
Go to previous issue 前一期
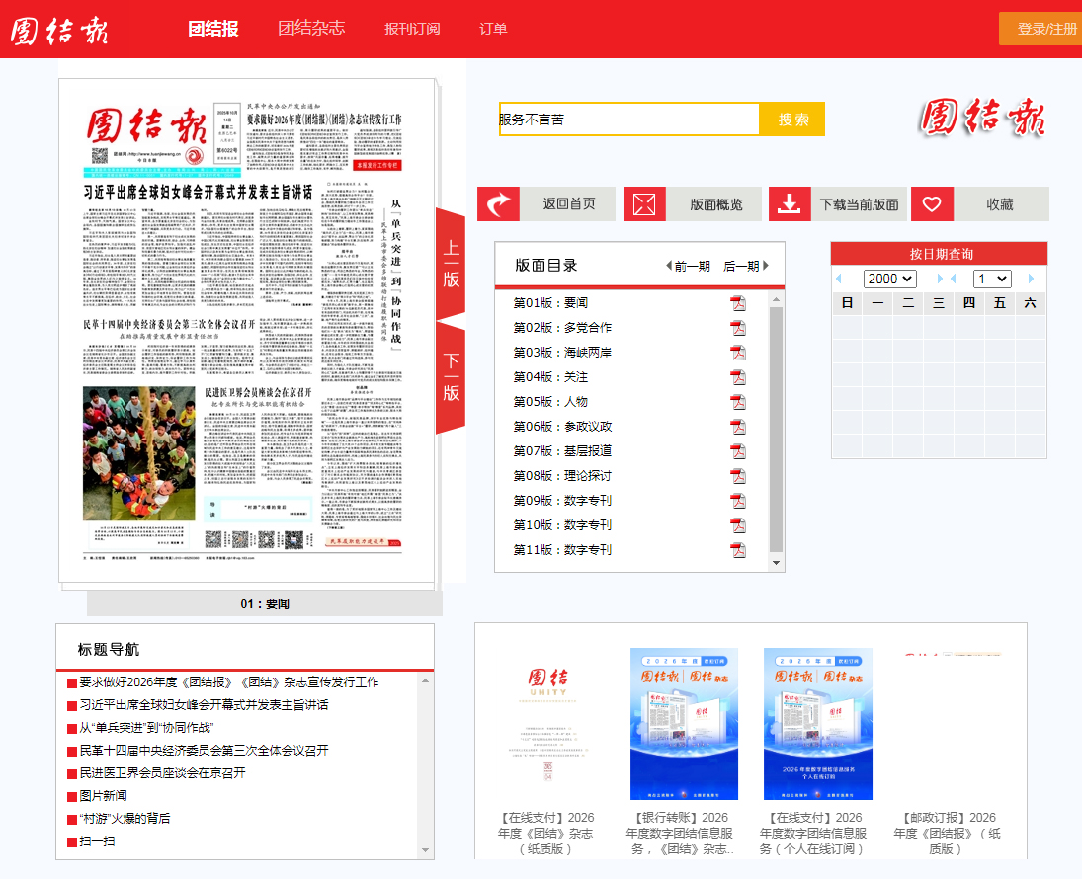[x=688, y=266]
